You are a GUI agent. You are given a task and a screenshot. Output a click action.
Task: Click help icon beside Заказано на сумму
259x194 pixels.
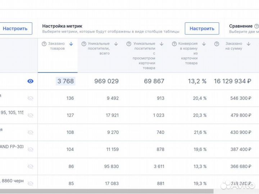pyautogui.click(x=217, y=44)
